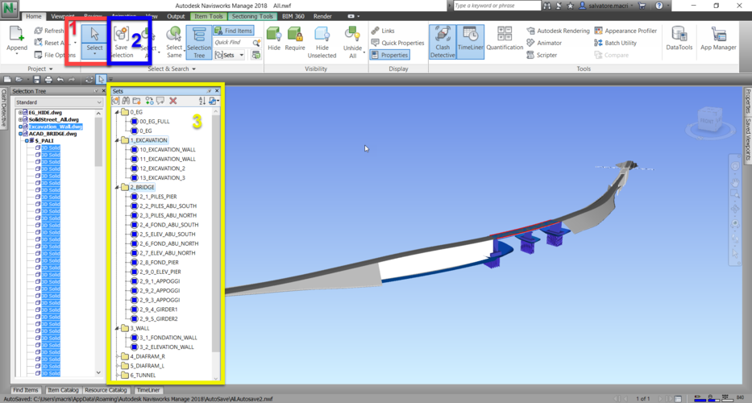Delete set with red X icon
The height and width of the screenshot is (403, 752).
[172, 101]
